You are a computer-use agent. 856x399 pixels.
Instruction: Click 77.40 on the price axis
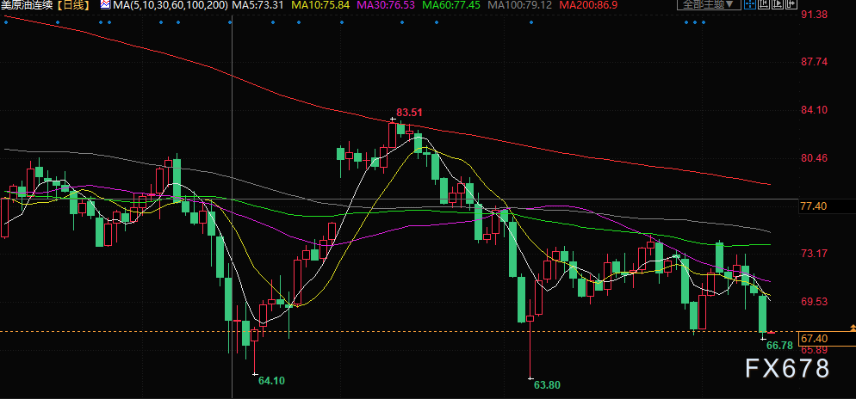tap(814, 206)
